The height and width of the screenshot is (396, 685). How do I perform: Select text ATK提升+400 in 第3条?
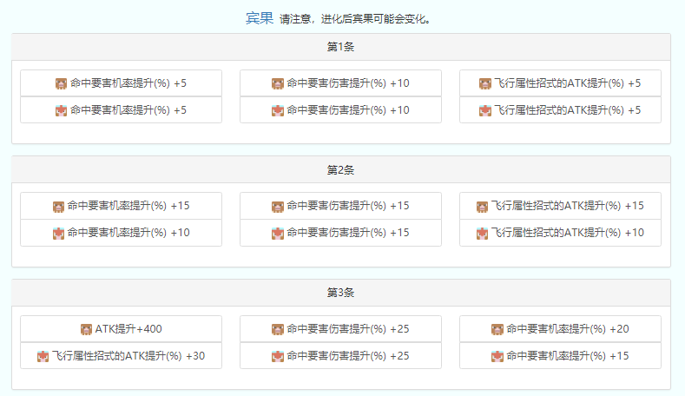point(128,328)
